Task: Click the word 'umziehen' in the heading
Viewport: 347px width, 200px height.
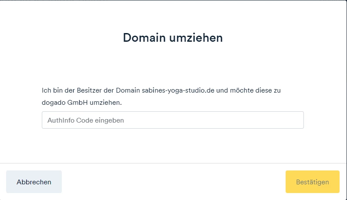Action: 196,37
